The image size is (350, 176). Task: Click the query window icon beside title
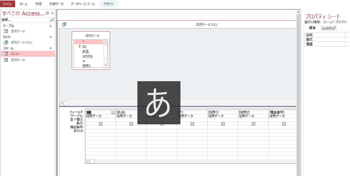(x=64, y=24)
